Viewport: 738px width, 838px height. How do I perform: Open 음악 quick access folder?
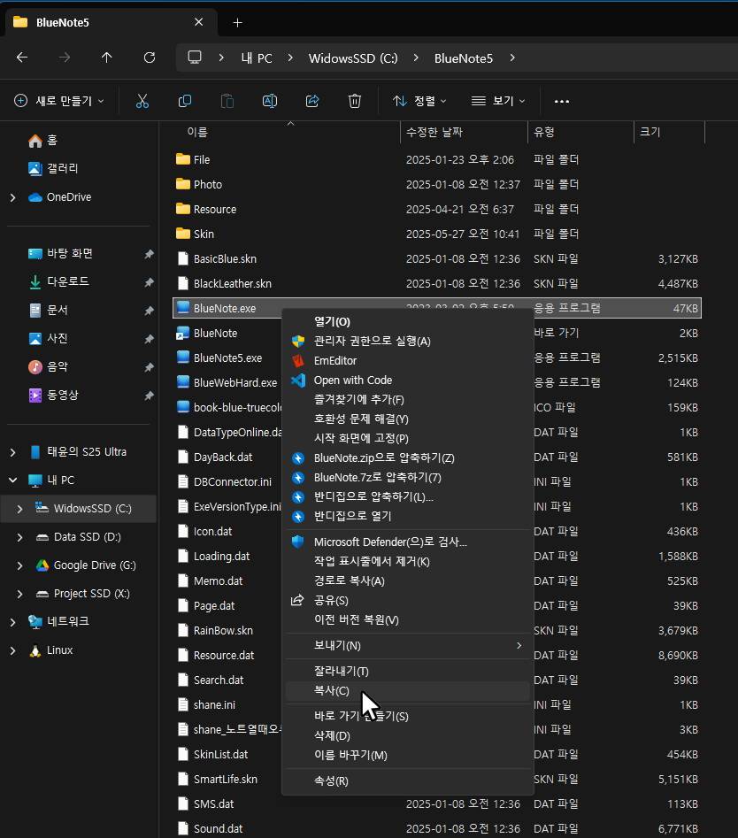(48, 366)
